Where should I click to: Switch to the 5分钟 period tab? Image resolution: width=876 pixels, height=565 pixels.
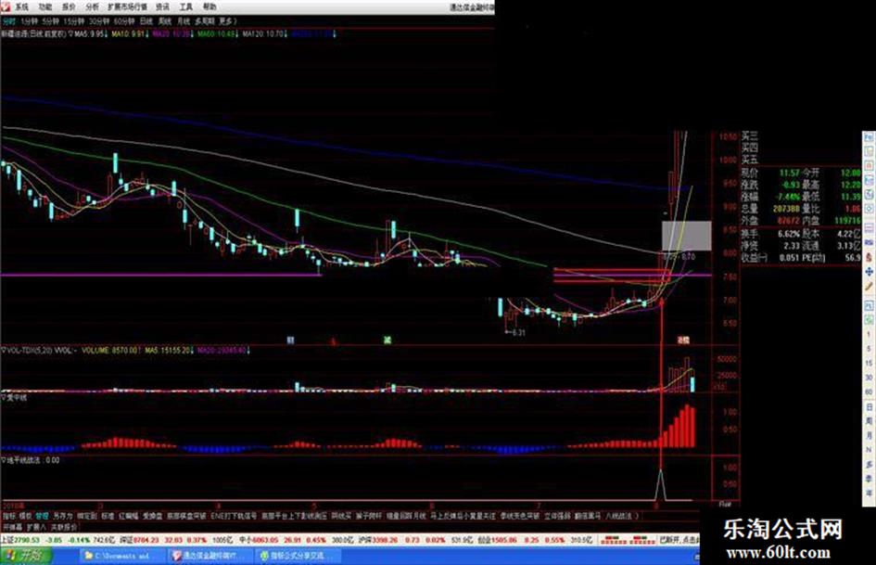pos(51,21)
